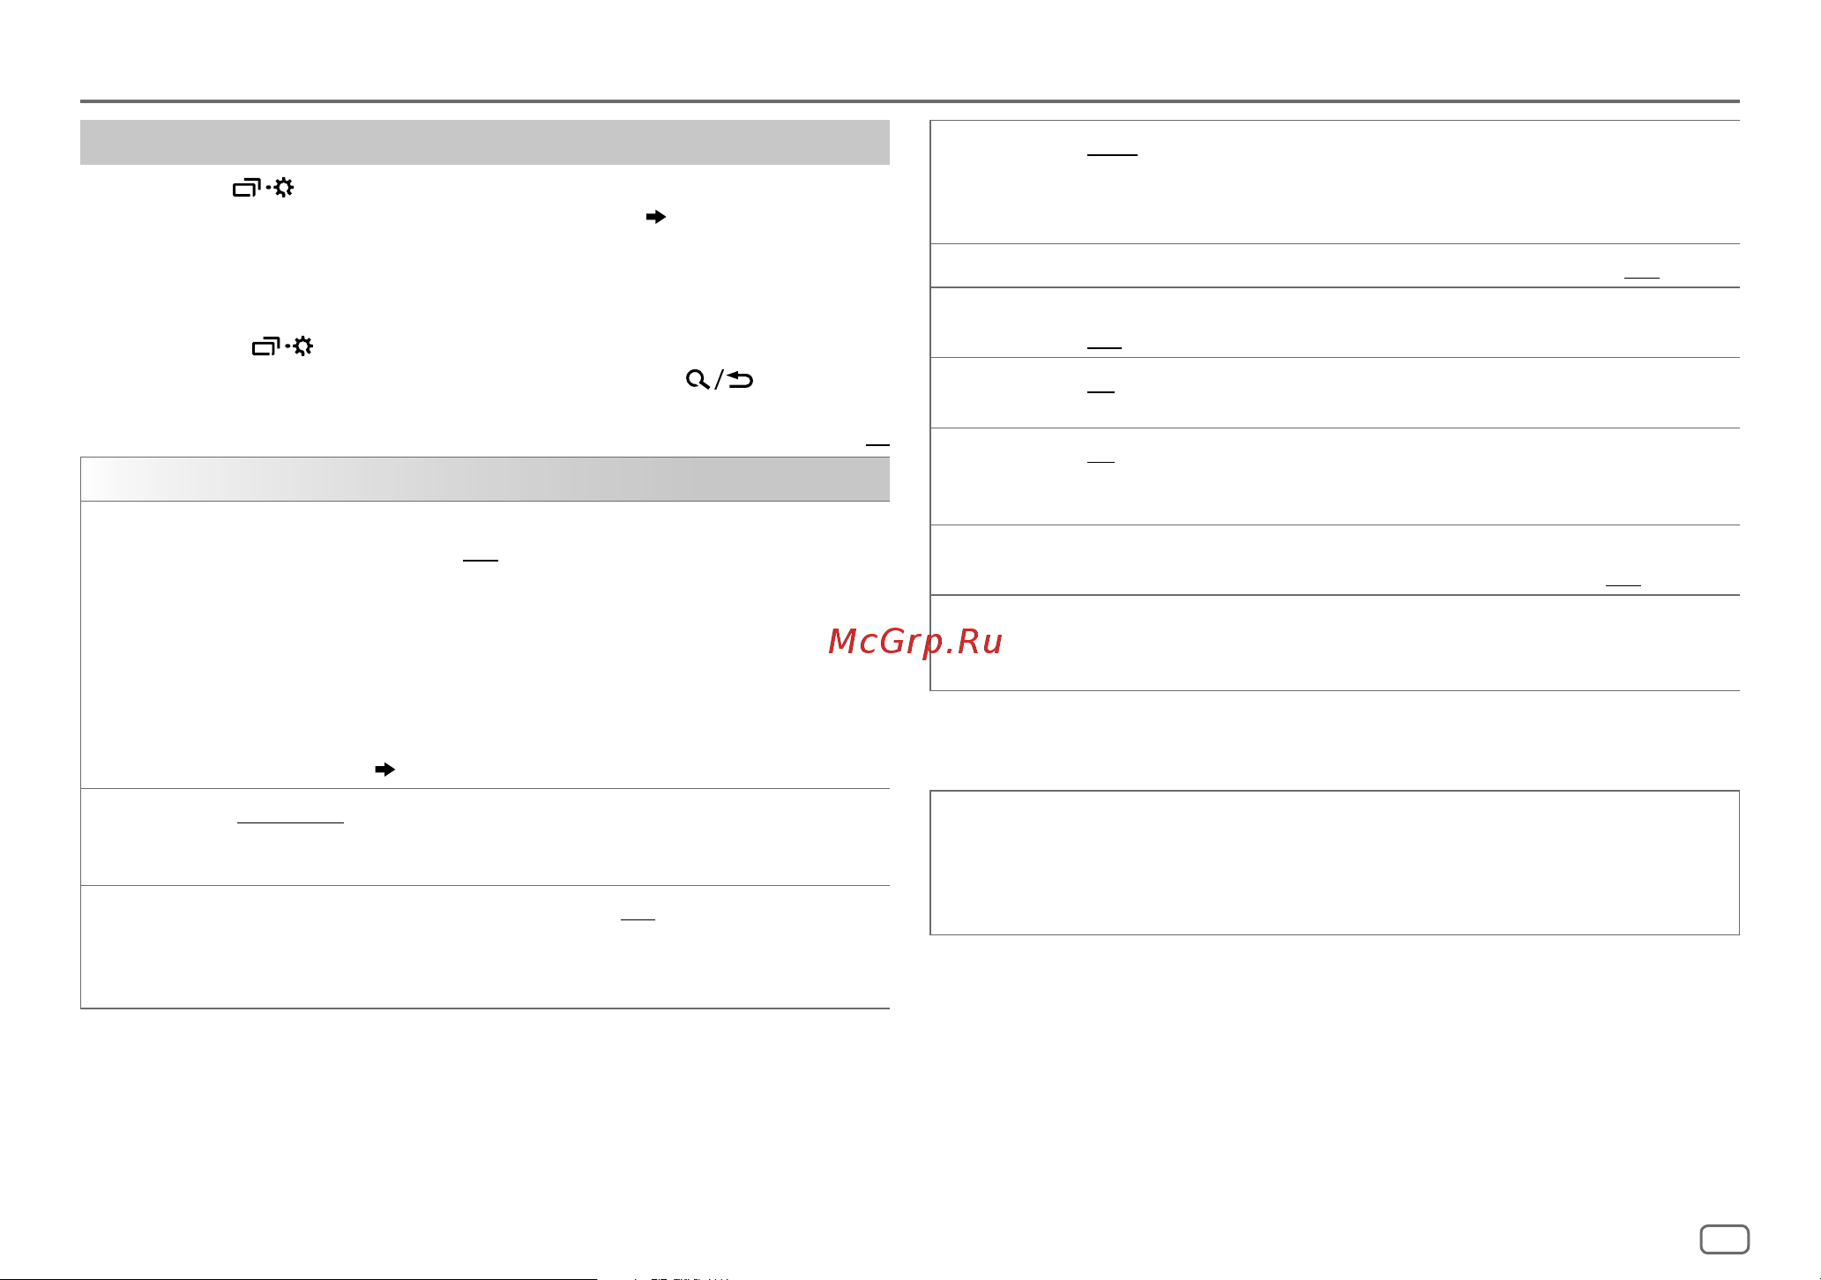Click inside the empty bordered note box
The width and height of the screenshot is (1821, 1280).
pyautogui.click(x=1334, y=862)
